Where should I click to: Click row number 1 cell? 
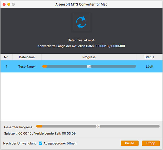(x=7, y=66)
